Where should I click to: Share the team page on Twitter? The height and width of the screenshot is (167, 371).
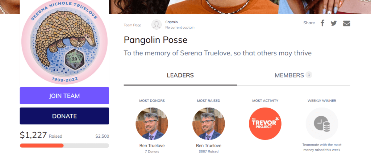[334, 23]
